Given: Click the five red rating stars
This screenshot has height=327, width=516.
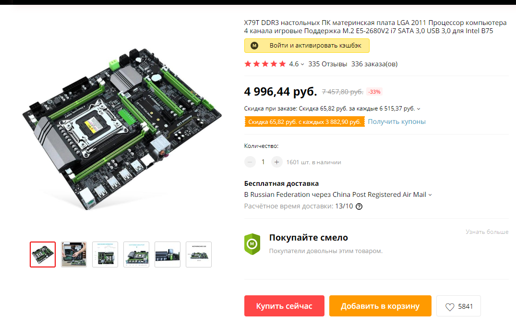Looking at the screenshot, I should [265, 64].
